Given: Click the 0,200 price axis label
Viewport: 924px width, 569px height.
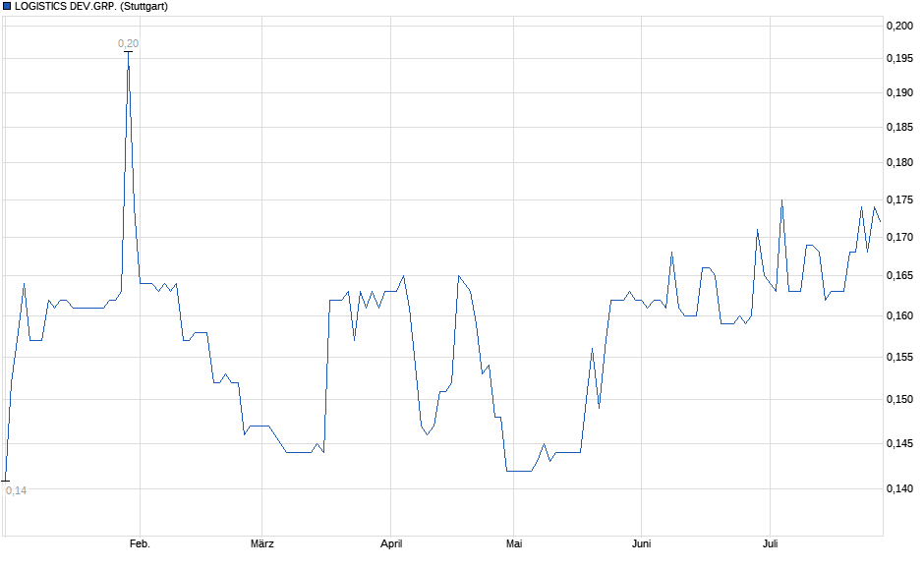Looking at the screenshot, I should tap(899, 26).
